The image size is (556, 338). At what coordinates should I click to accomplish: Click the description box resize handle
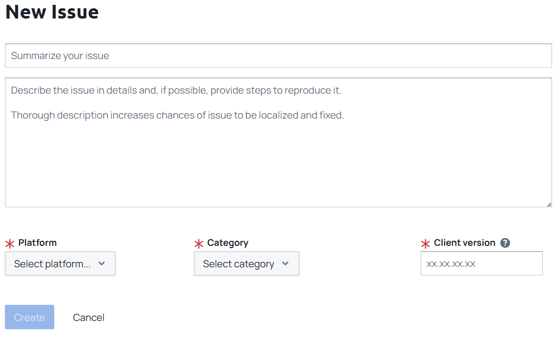coord(549,204)
